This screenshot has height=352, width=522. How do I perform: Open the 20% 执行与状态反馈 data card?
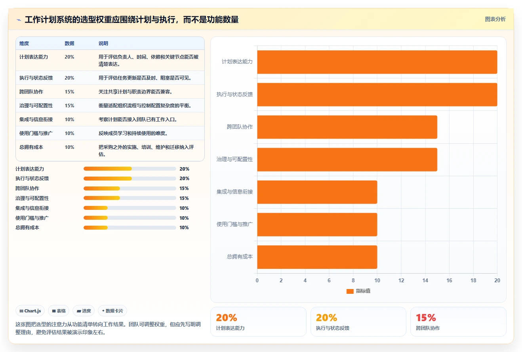(358, 322)
